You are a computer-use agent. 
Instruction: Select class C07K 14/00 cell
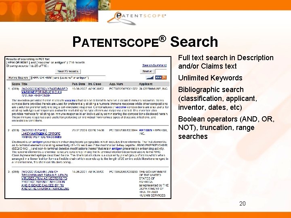pyautogui.click(x=96, y=130)
